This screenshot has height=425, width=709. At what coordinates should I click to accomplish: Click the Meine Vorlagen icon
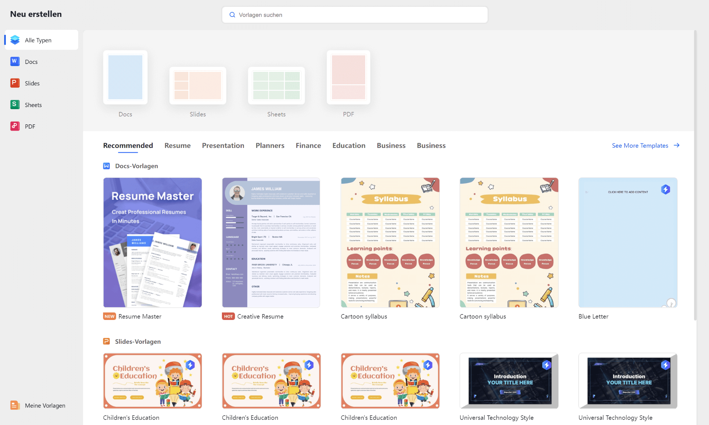click(15, 405)
